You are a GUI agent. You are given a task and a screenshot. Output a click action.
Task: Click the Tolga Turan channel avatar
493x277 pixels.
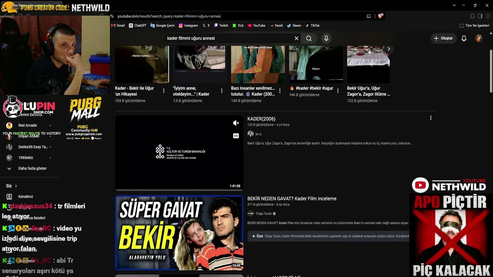250,214
